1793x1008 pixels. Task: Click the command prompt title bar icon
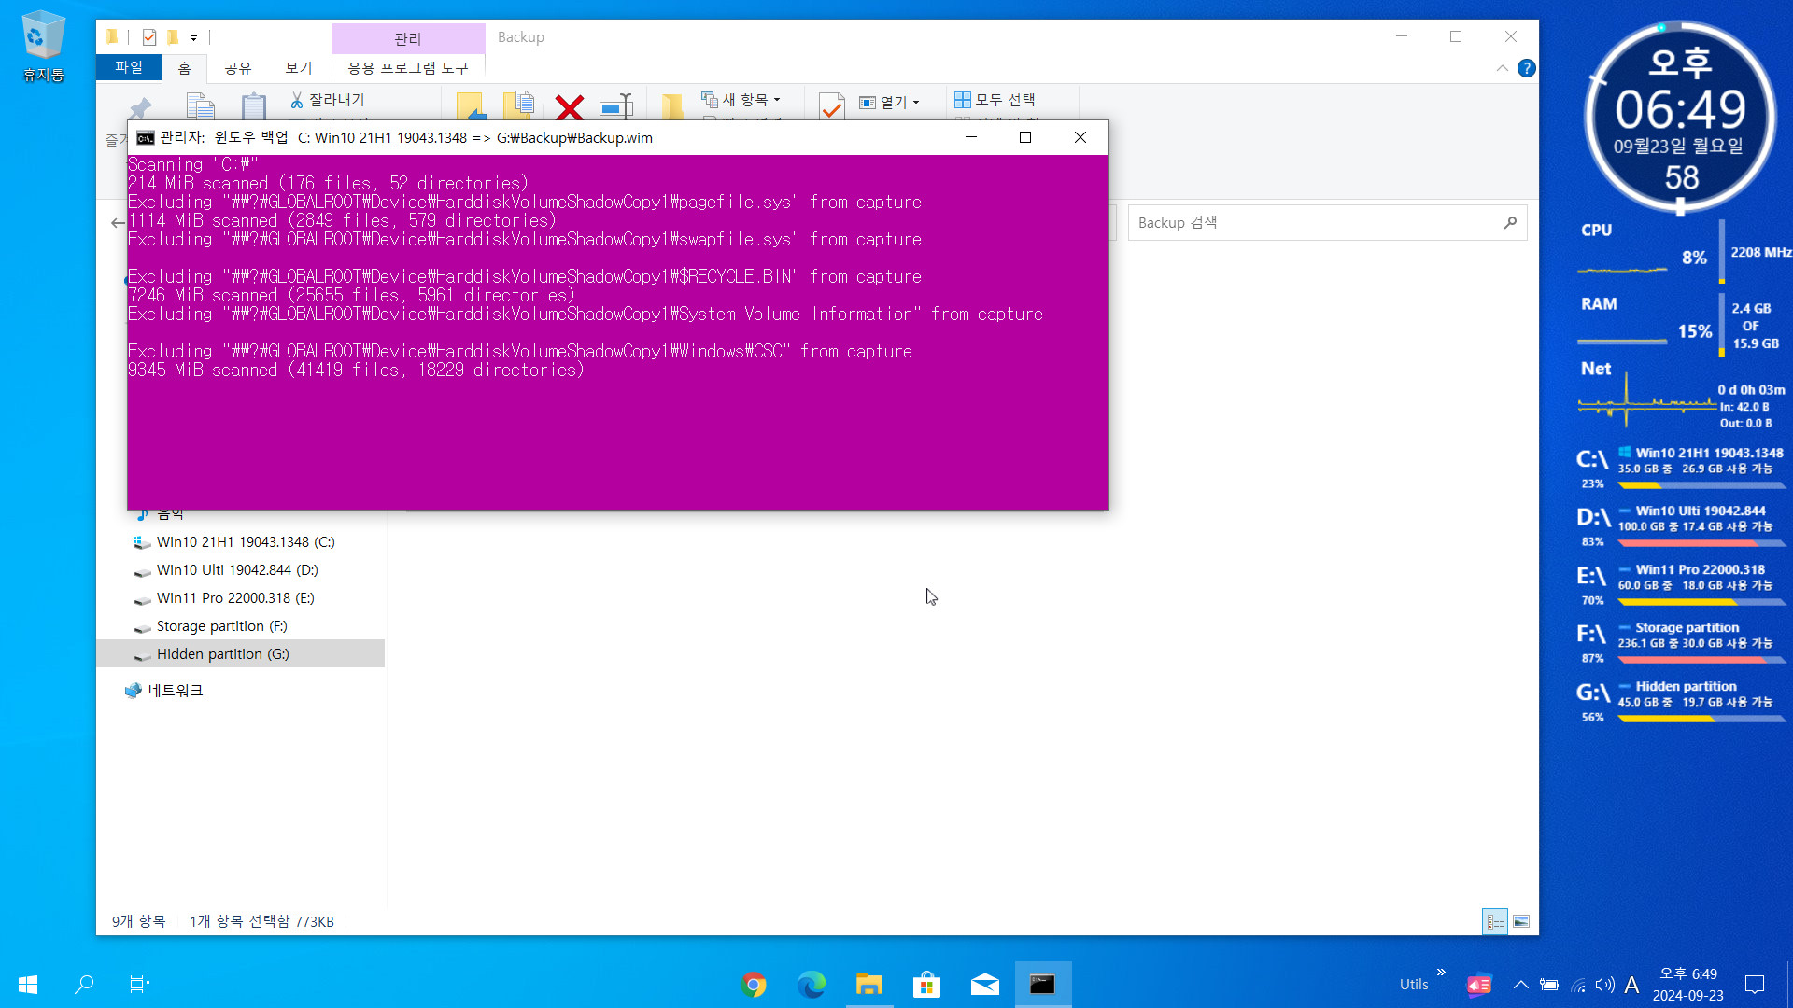point(146,138)
